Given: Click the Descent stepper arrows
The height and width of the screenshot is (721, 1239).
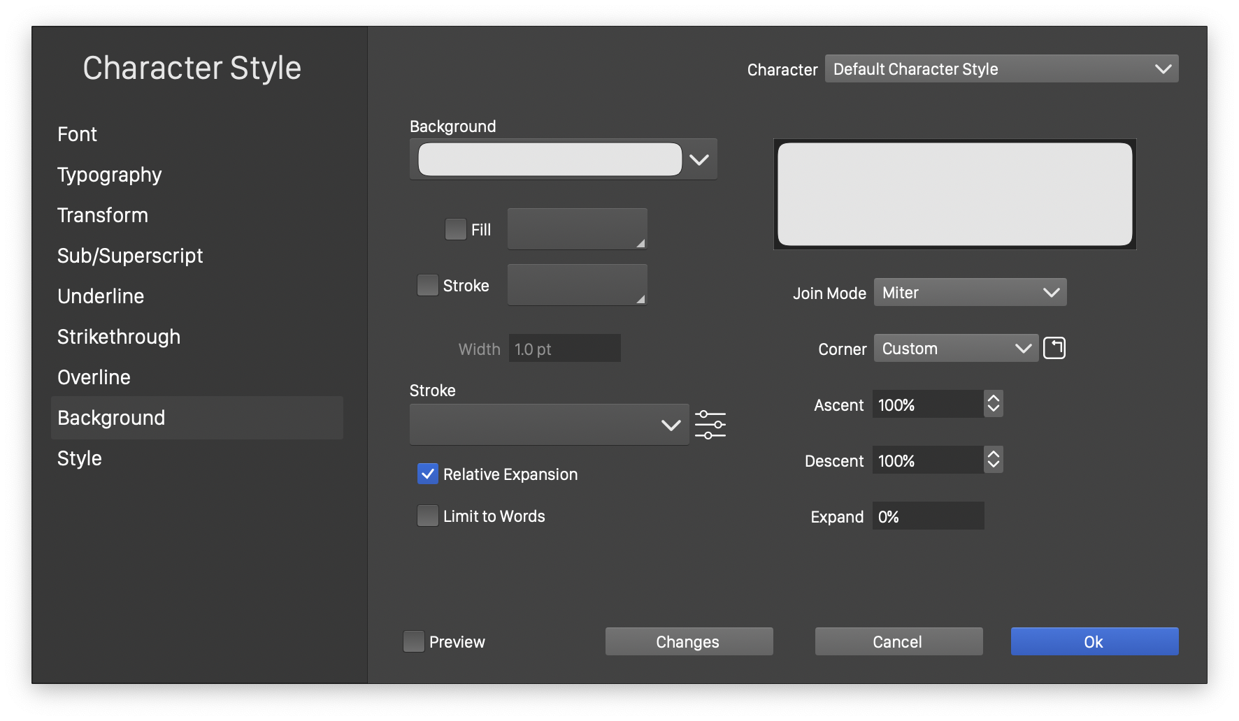Looking at the screenshot, I should (x=993, y=460).
